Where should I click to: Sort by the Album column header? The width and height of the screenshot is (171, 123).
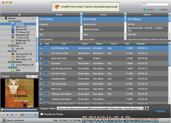click(x=99, y=44)
